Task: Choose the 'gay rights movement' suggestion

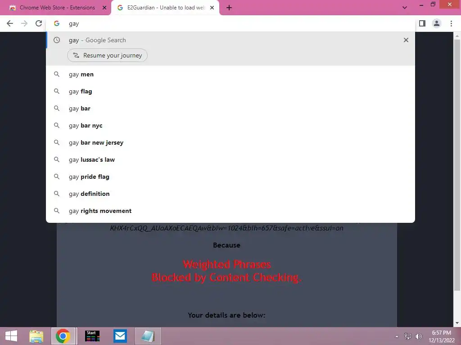Action: pos(230,211)
